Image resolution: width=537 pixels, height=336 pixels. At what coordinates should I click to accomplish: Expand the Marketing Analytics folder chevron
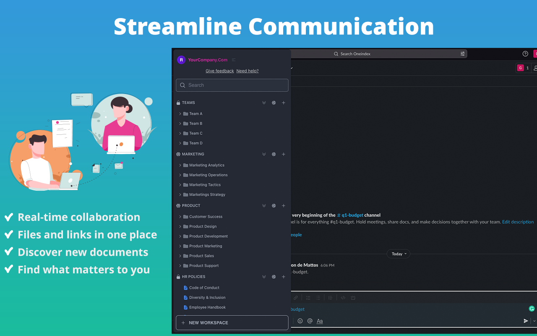point(180,165)
